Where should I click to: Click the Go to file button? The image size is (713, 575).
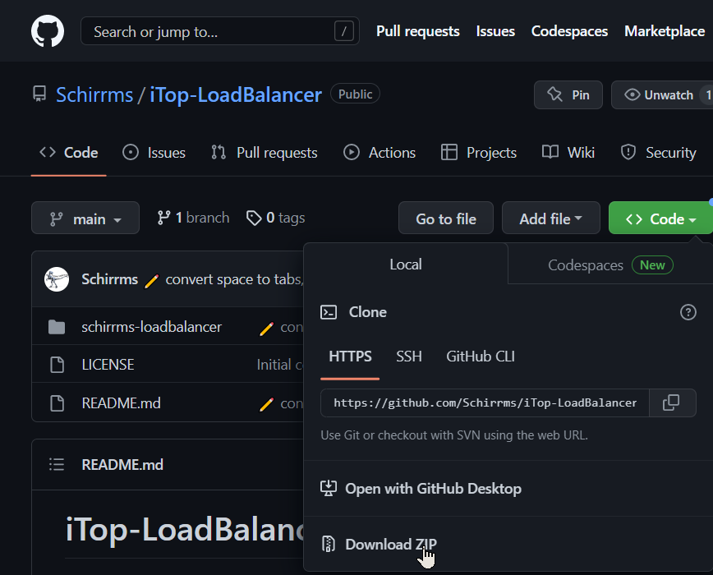(x=445, y=218)
